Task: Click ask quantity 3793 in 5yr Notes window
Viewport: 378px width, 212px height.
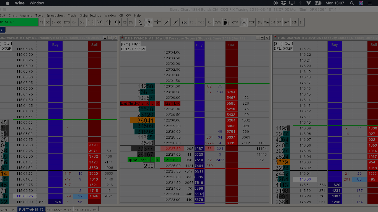Action: pos(94,145)
